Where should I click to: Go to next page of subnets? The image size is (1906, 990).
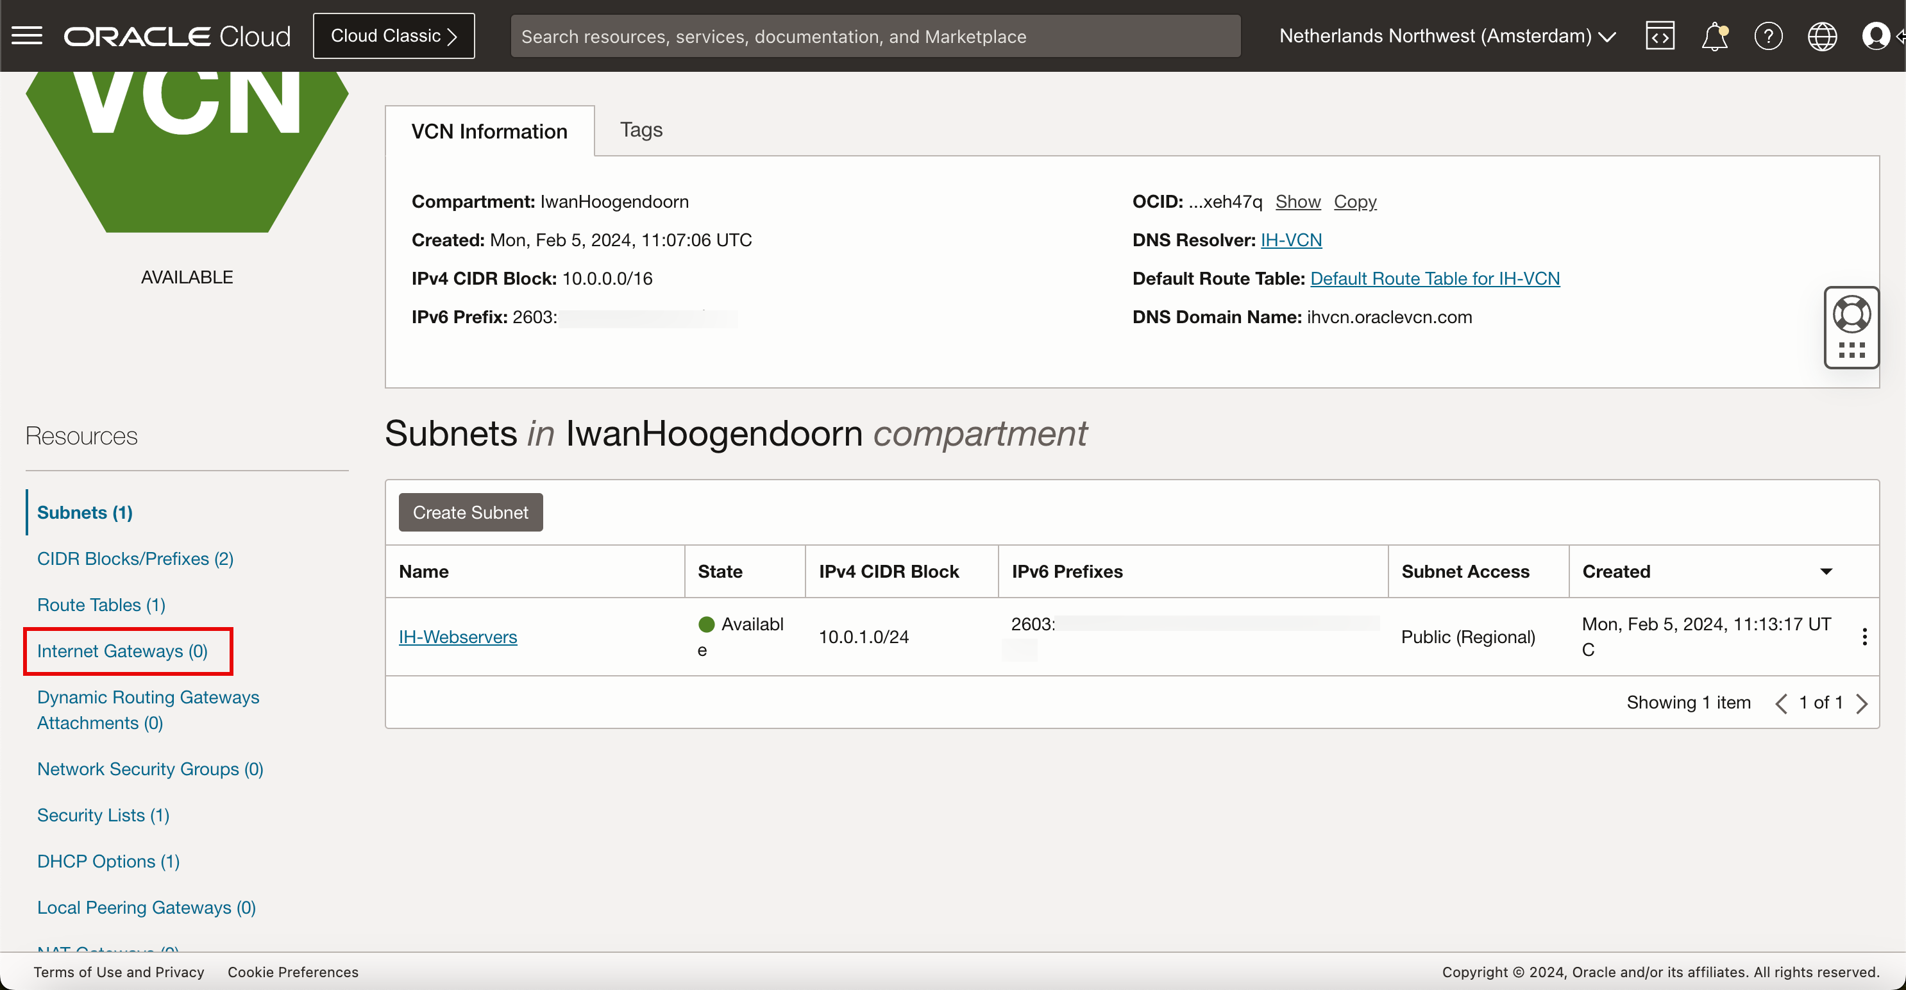[x=1862, y=703]
